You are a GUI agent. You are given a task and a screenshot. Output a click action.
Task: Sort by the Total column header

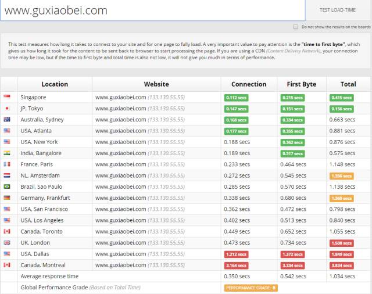348,84
